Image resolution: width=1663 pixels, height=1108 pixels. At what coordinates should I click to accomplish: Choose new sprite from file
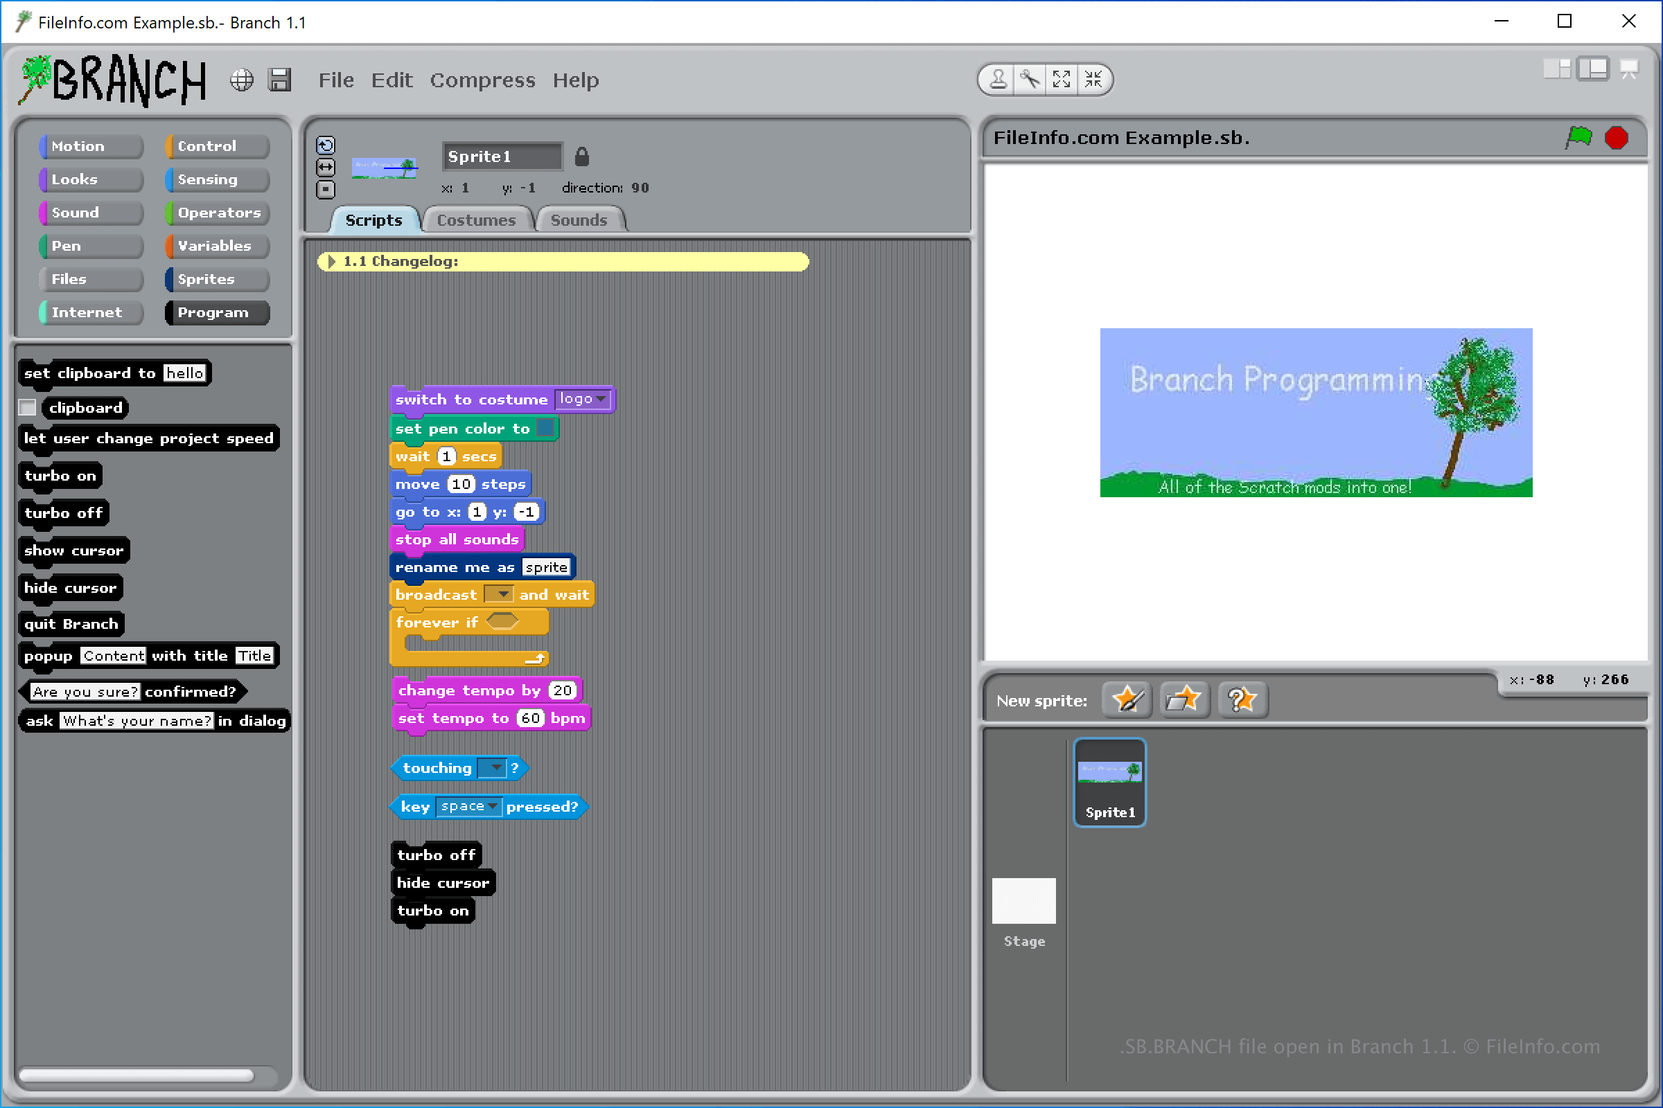(x=1184, y=700)
